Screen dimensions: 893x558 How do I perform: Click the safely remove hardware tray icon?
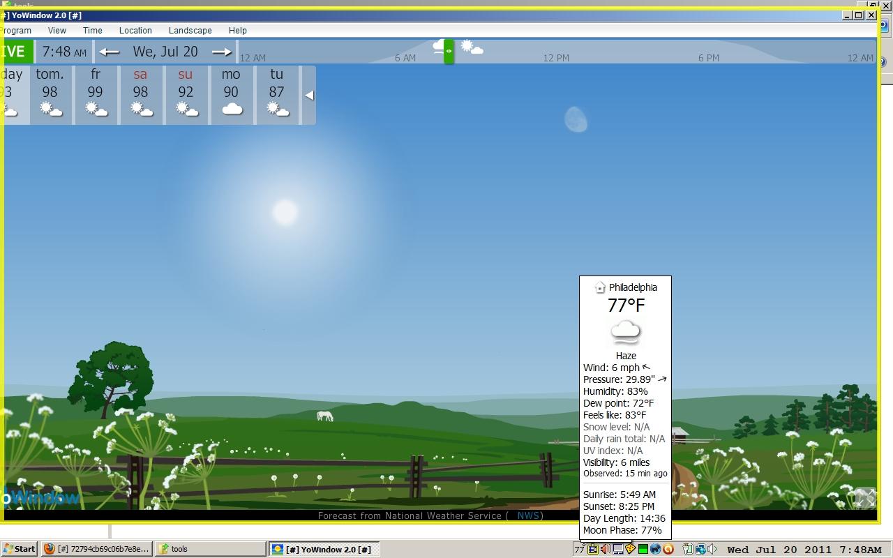(x=687, y=550)
